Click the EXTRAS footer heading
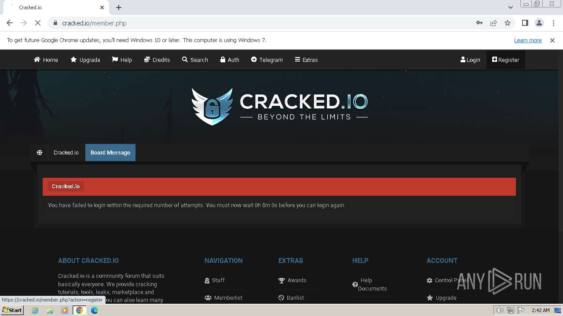 tap(291, 261)
